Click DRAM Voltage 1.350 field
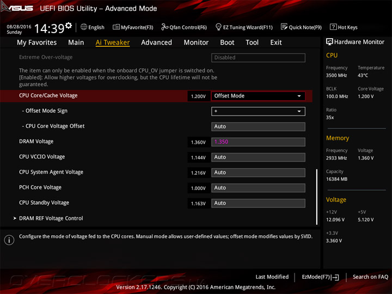This screenshot has width=392, height=294. click(258, 142)
